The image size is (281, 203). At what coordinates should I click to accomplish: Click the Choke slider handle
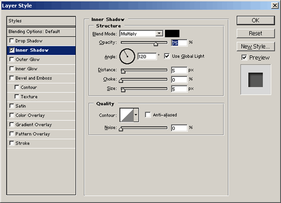click(x=121, y=81)
